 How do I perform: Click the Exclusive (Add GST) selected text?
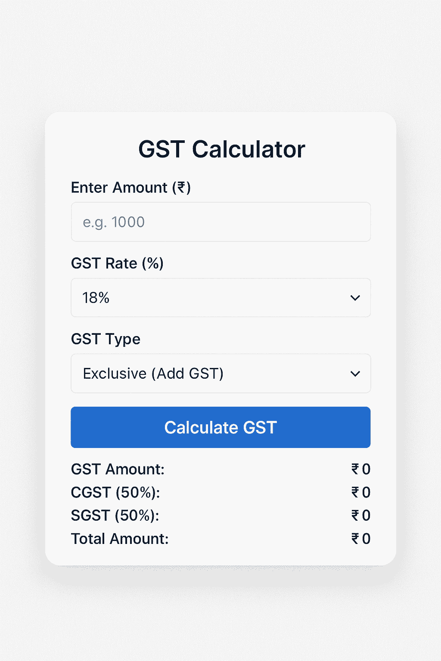[x=153, y=374]
